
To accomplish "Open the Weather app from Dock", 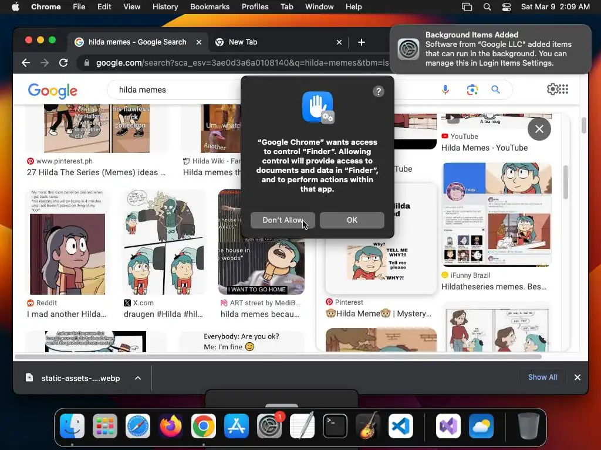I will click(481, 426).
